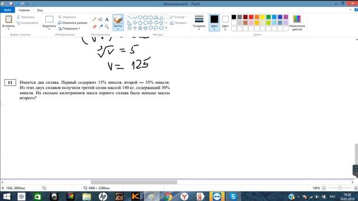Click Crop (Обрезать)

67,17
